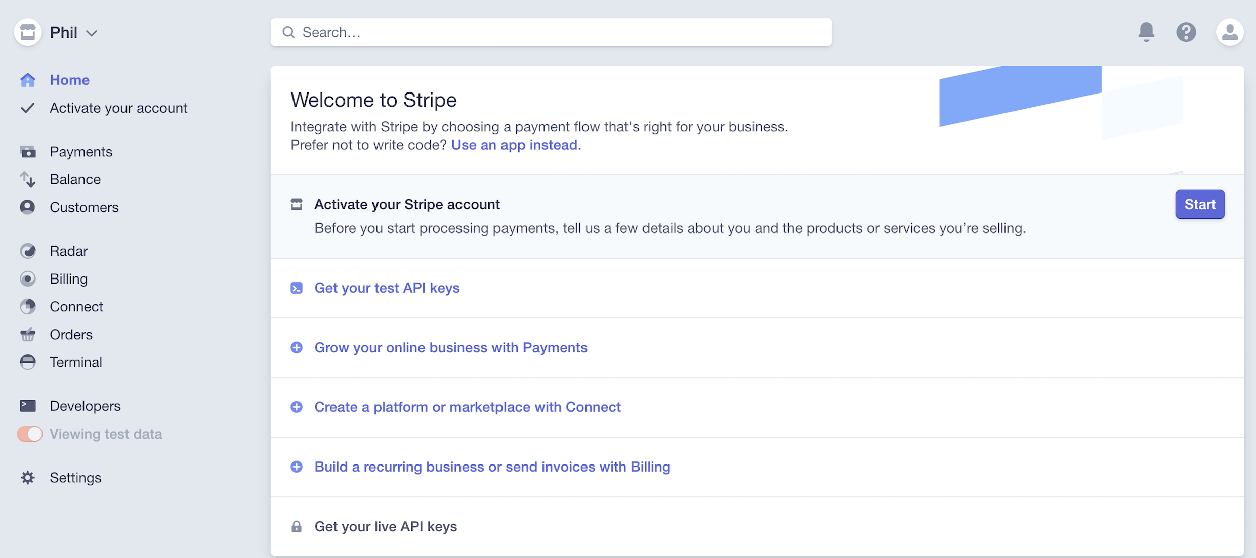
Task: Click the Start button
Action: tap(1200, 204)
